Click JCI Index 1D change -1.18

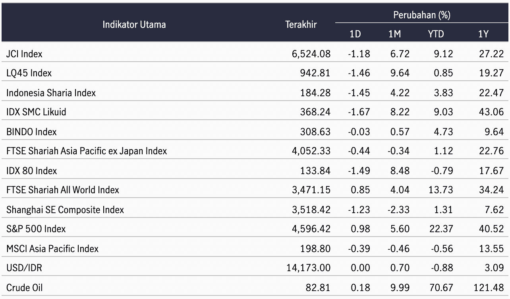click(x=358, y=54)
